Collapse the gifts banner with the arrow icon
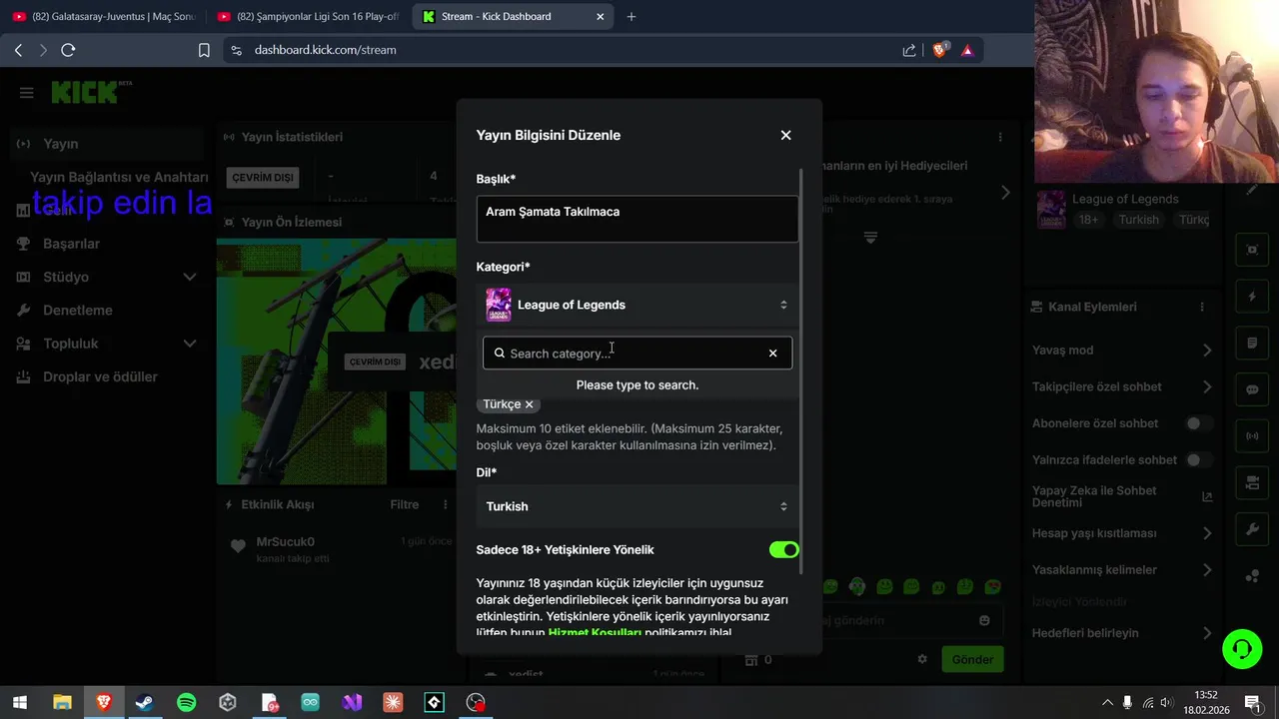This screenshot has height=719, width=1279. tap(870, 238)
